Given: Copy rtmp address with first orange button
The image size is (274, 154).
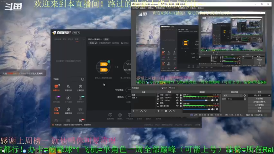Looking at the screenshot, I should coord(104,64).
